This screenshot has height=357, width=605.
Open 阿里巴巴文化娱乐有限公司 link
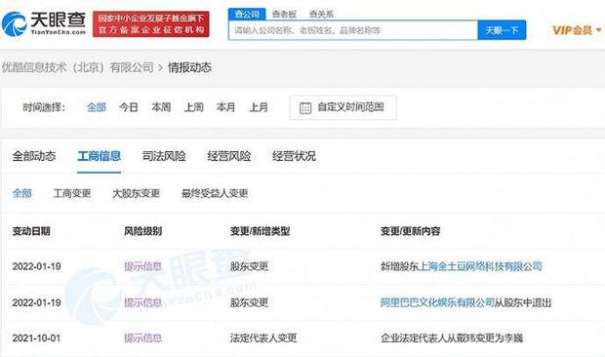tap(437, 302)
